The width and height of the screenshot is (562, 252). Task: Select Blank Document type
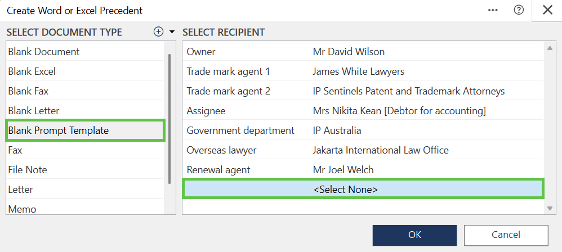[x=44, y=52]
